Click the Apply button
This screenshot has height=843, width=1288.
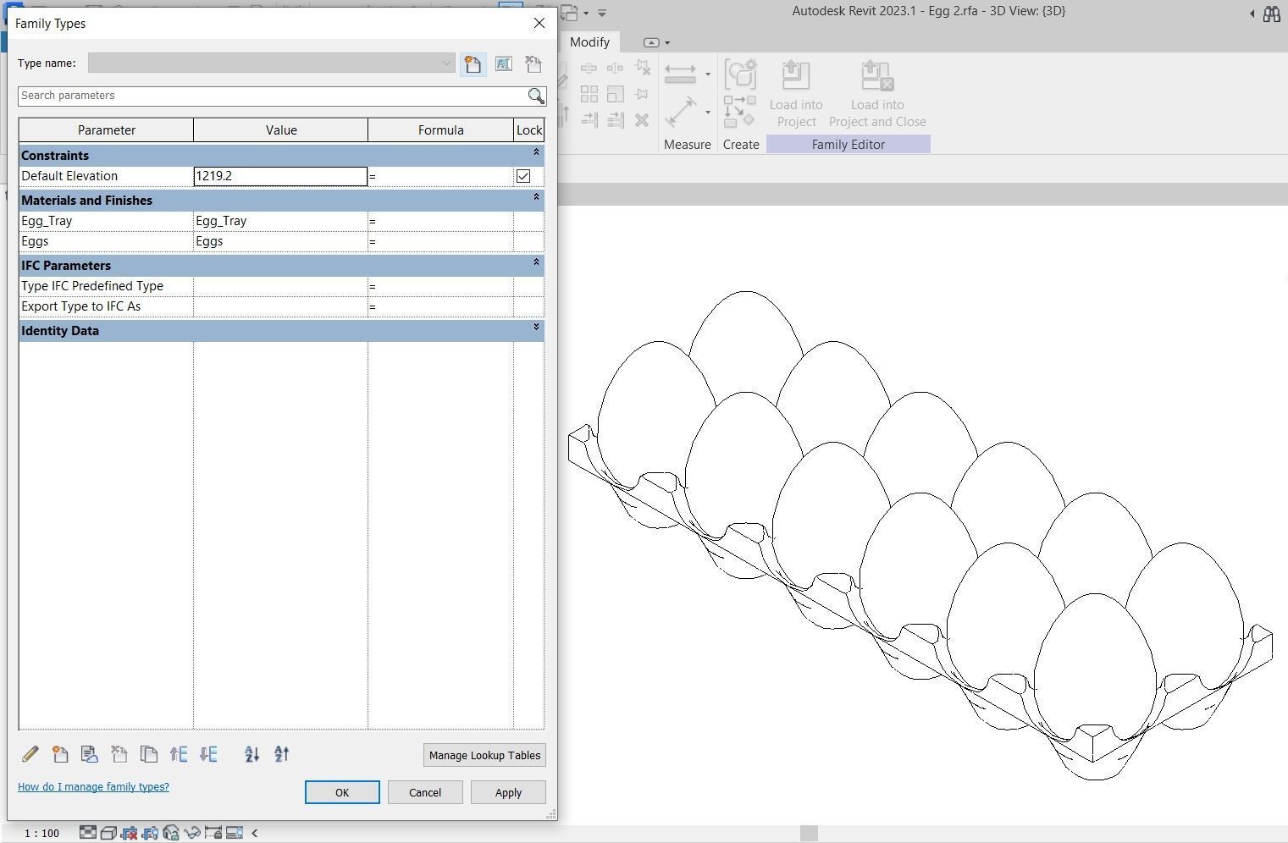[x=508, y=792]
